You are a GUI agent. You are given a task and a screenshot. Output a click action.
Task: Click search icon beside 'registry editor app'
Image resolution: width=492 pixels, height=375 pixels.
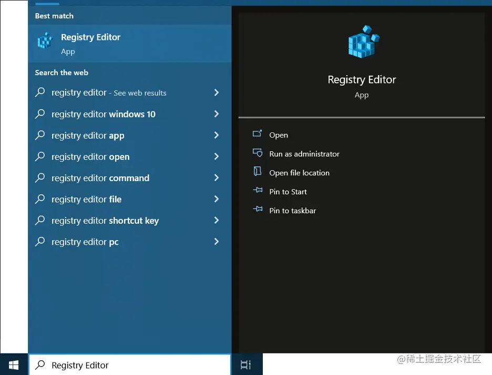click(40, 135)
